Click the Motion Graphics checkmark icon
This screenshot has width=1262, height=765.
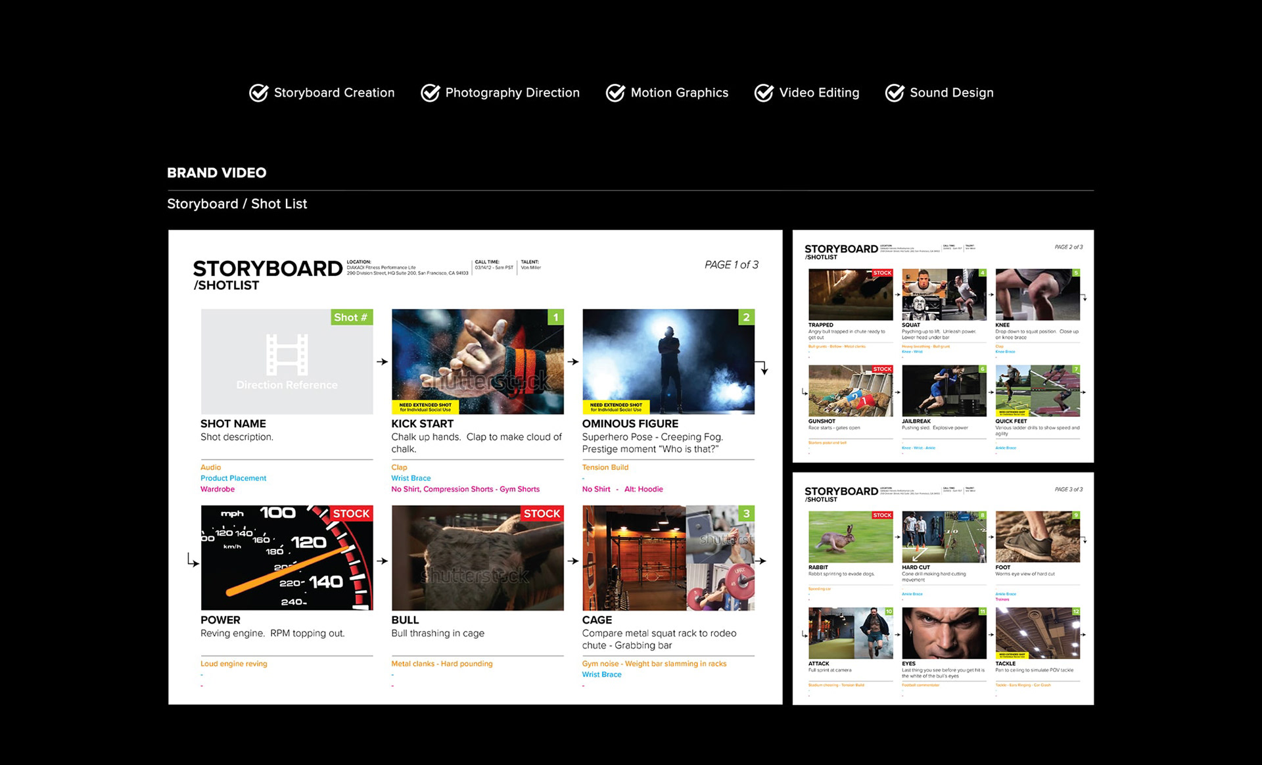pos(615,93)
